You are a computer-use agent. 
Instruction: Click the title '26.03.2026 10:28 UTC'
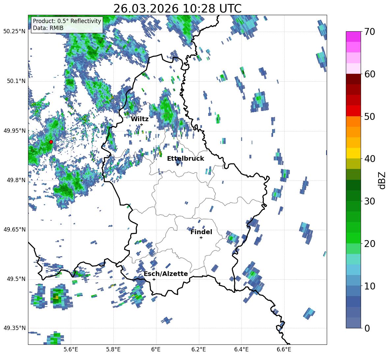[x=177, y=9]
